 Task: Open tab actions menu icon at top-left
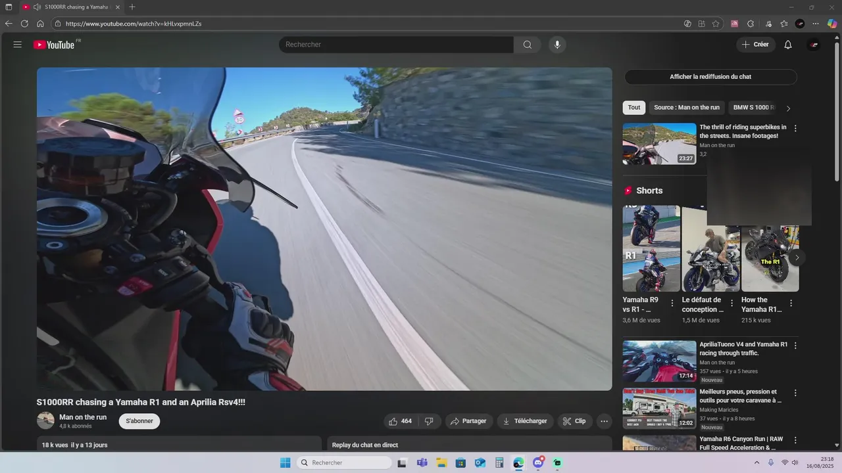click(9, 7)
